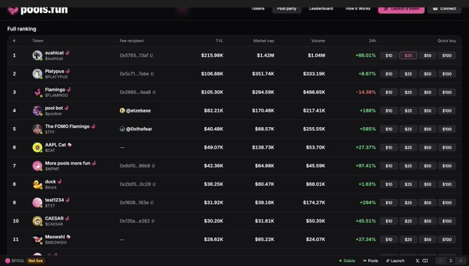Viewport: 469px width, 266px height.
Task: Click The FOMO Flamingo 24h change +585%
Action: 368,129
